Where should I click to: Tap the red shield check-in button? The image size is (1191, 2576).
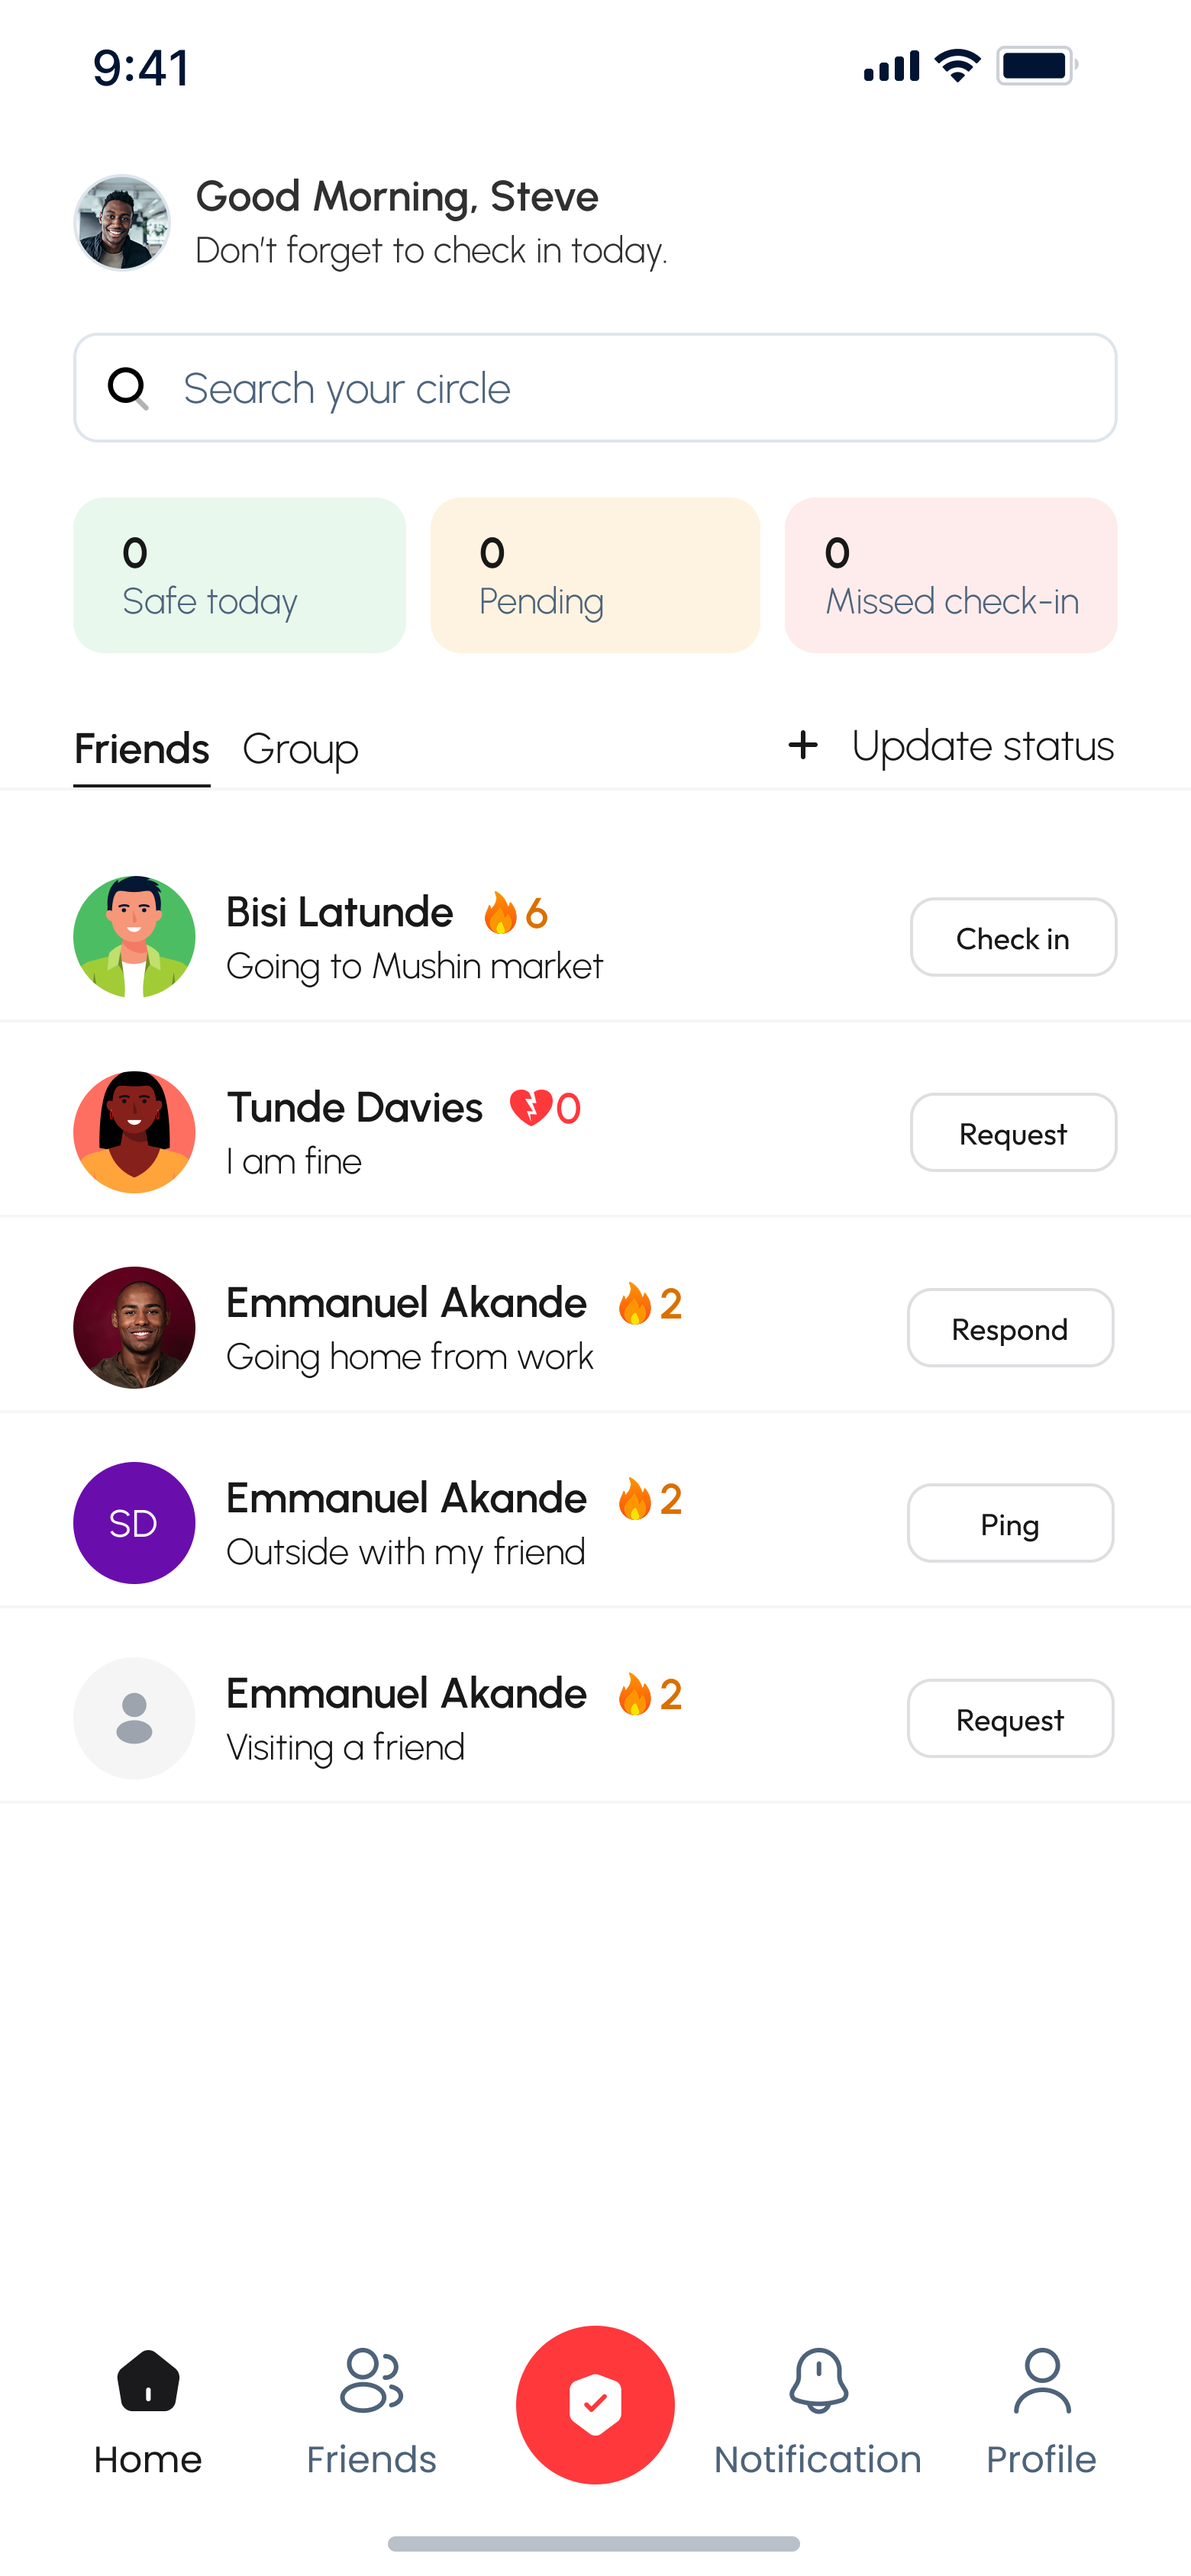(595, 2404)
